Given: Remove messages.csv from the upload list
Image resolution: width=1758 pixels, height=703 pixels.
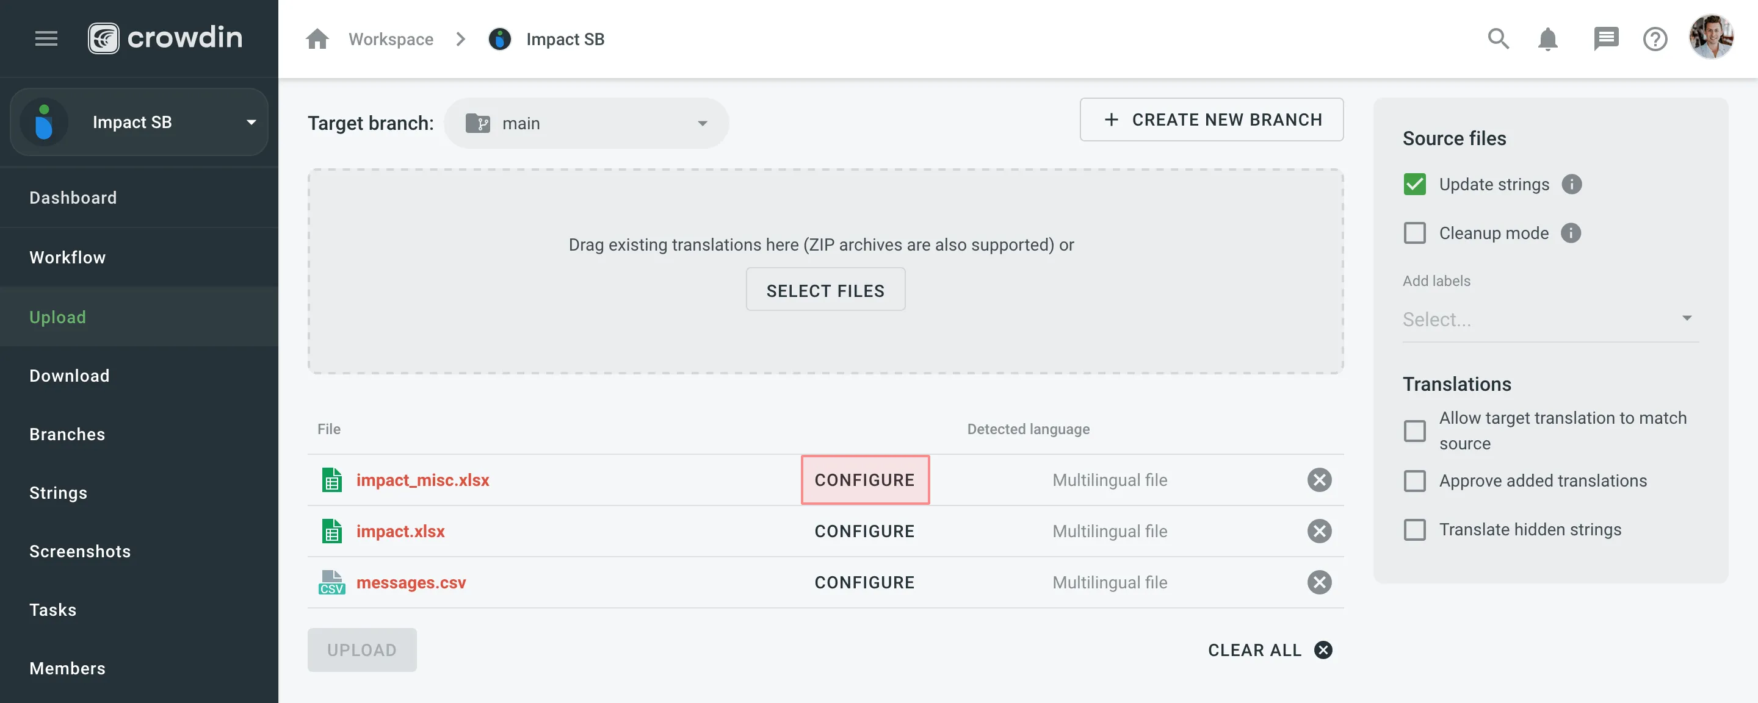Looking at the screenshot, I should coord(1319,582).
